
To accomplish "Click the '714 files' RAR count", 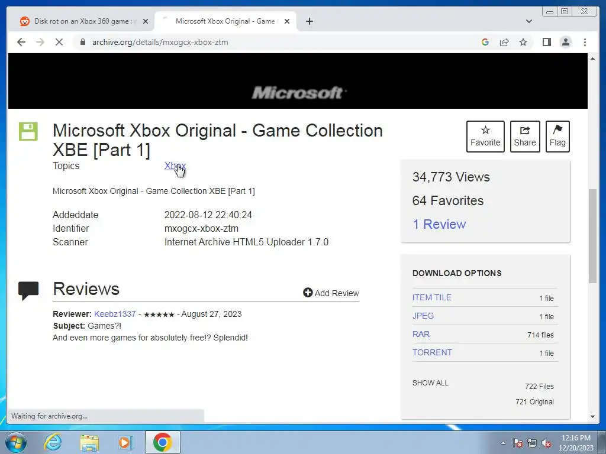I will (x=540, y=335).
